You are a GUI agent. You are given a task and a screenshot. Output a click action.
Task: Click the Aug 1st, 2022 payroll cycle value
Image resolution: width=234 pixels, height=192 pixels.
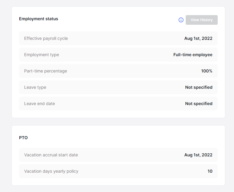(x=198, y=38)
